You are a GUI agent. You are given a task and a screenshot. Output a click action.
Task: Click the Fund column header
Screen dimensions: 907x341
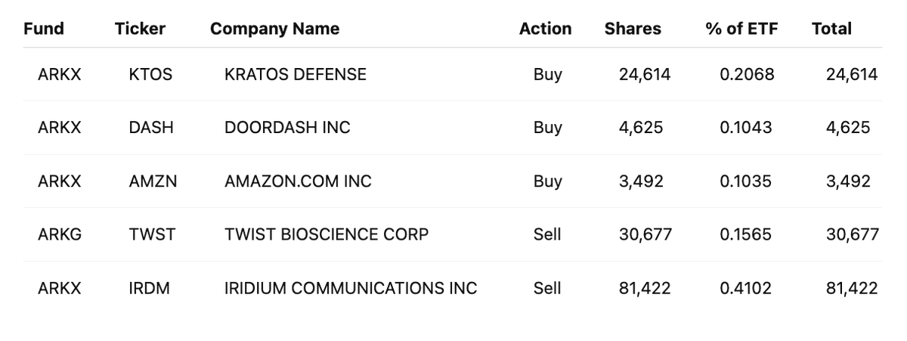coord(44,29)
